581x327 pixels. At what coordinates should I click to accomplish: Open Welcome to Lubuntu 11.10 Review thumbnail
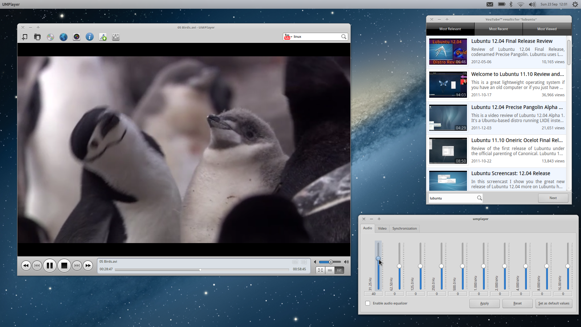(448, 85)
